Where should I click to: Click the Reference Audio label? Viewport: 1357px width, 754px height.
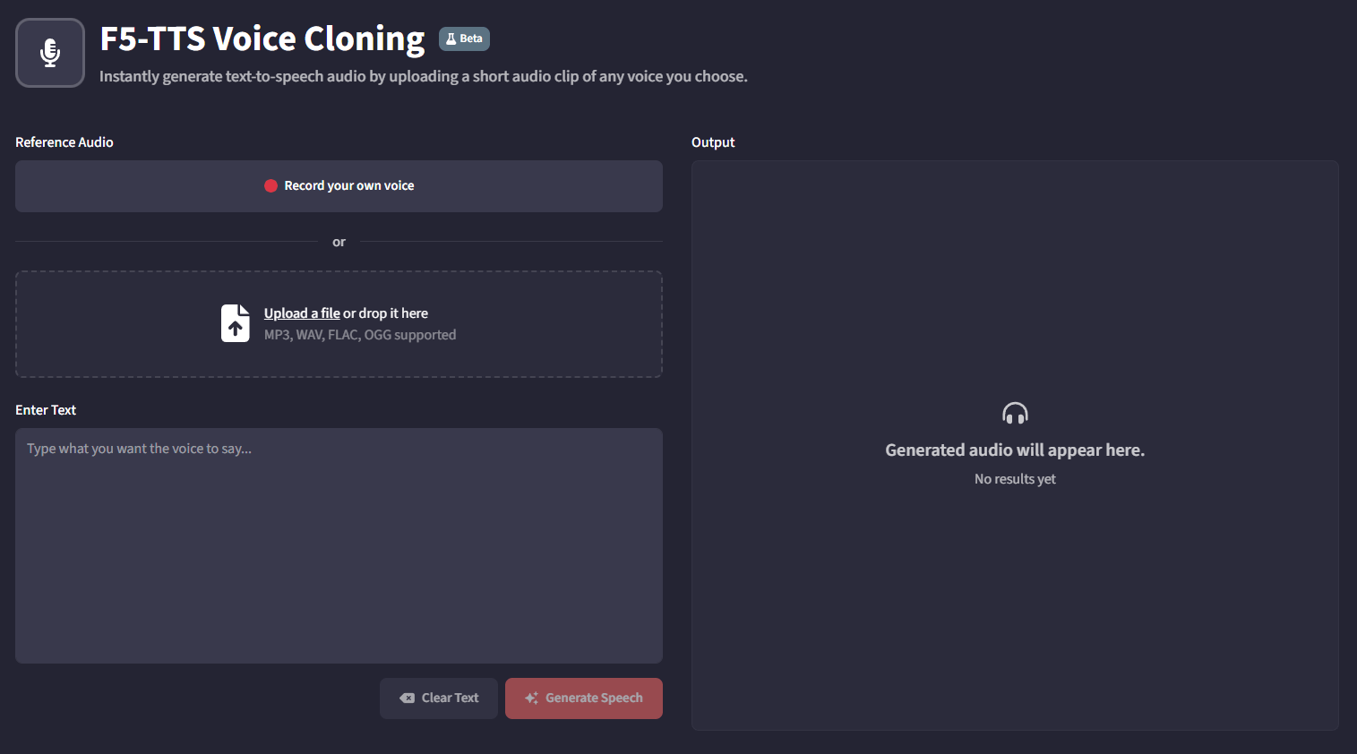[64, 142]
